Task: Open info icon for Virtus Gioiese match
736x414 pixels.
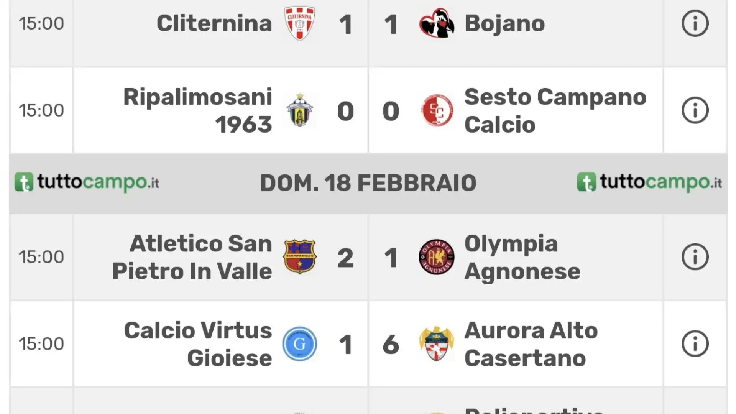Action: [695, 344]
